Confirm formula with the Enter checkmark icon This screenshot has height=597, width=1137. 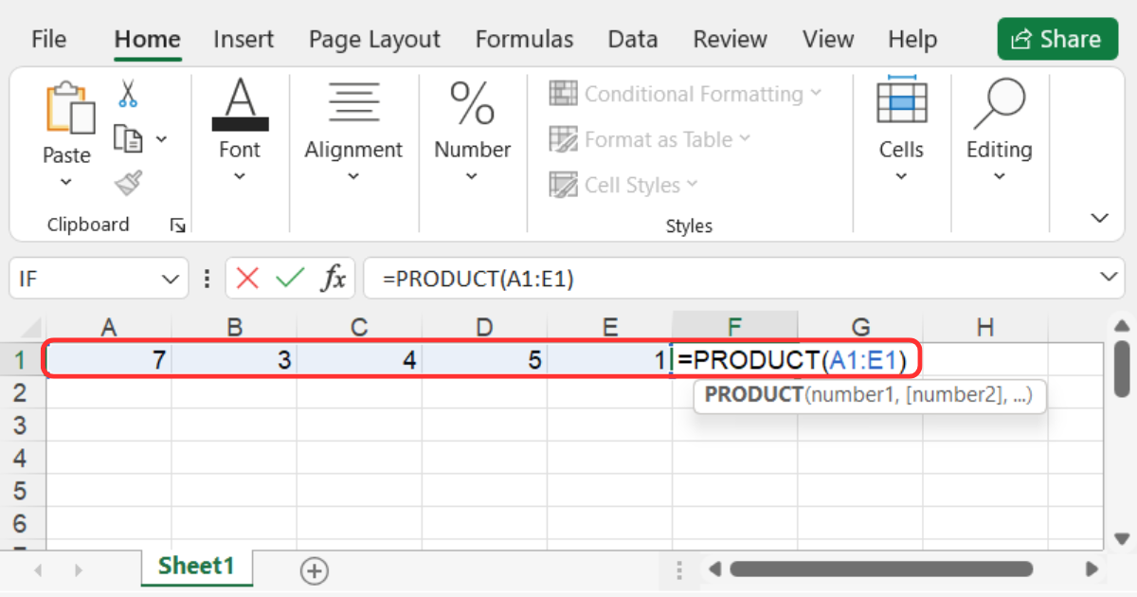(x=289, y=279)
